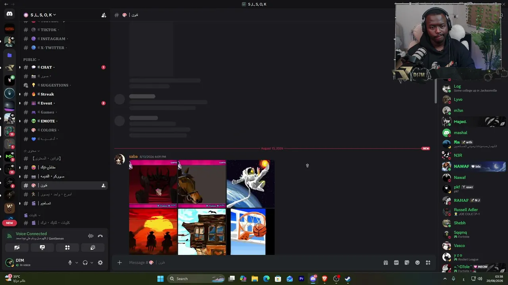Screen dimensions: 508x285
Task: Turn on the camera
Action: [x=17, y=247]
